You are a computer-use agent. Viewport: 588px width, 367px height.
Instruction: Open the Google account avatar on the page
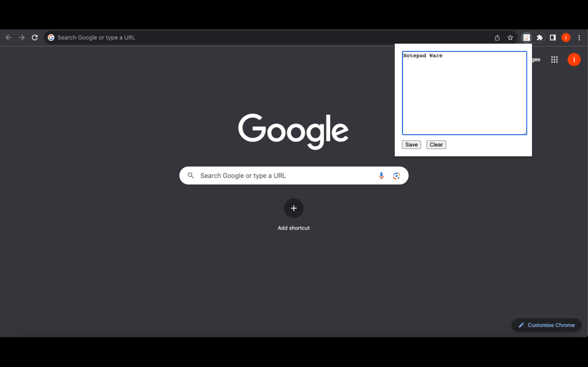[574, 60]
